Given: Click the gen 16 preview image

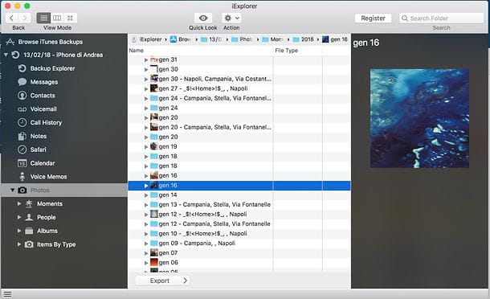Looking at the screenshot, I should [419, 118].
